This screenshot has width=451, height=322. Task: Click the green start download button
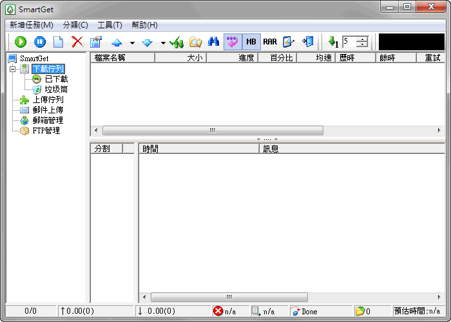tap(20, 42)
